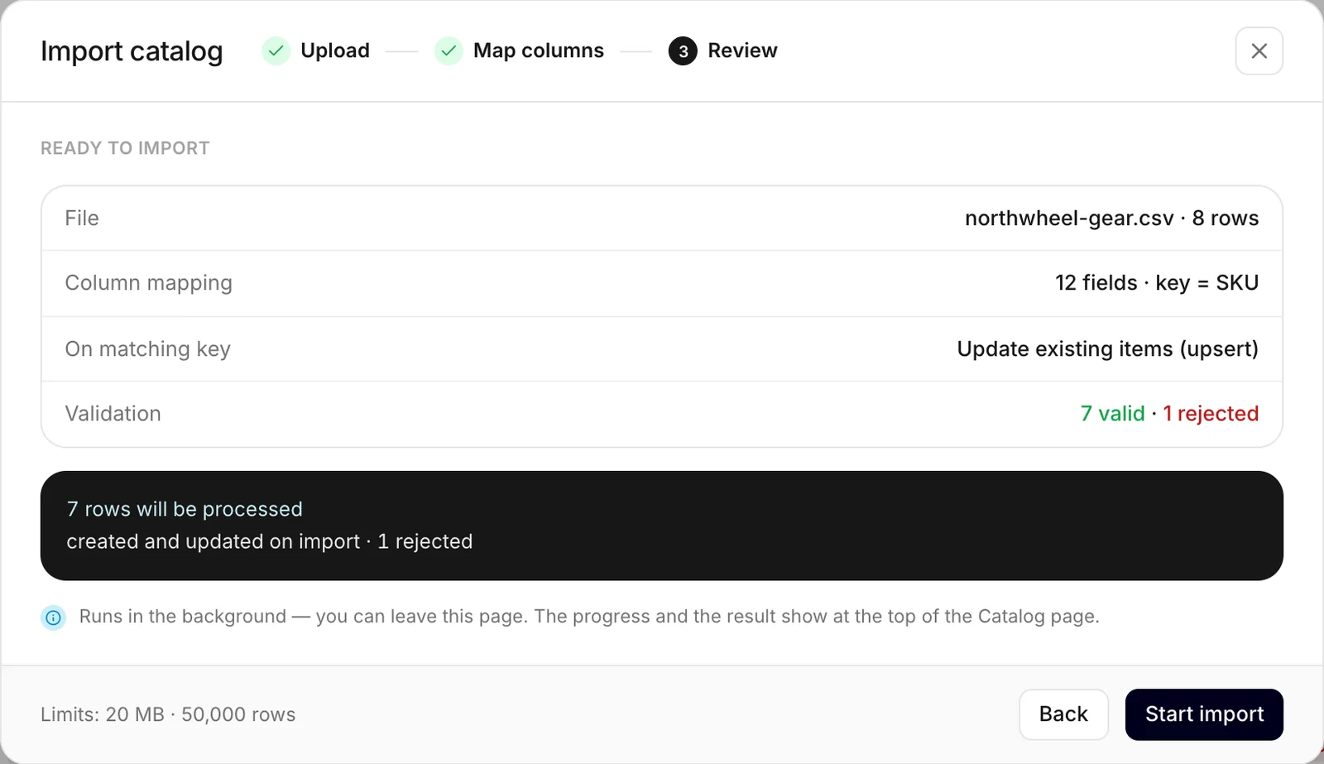
Task: Click the 'Validation' row label
Action: tap(113, 414)
